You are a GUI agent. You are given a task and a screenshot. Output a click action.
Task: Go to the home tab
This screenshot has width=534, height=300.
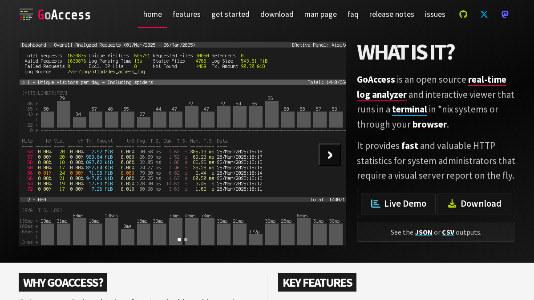[x=153, y=14]
